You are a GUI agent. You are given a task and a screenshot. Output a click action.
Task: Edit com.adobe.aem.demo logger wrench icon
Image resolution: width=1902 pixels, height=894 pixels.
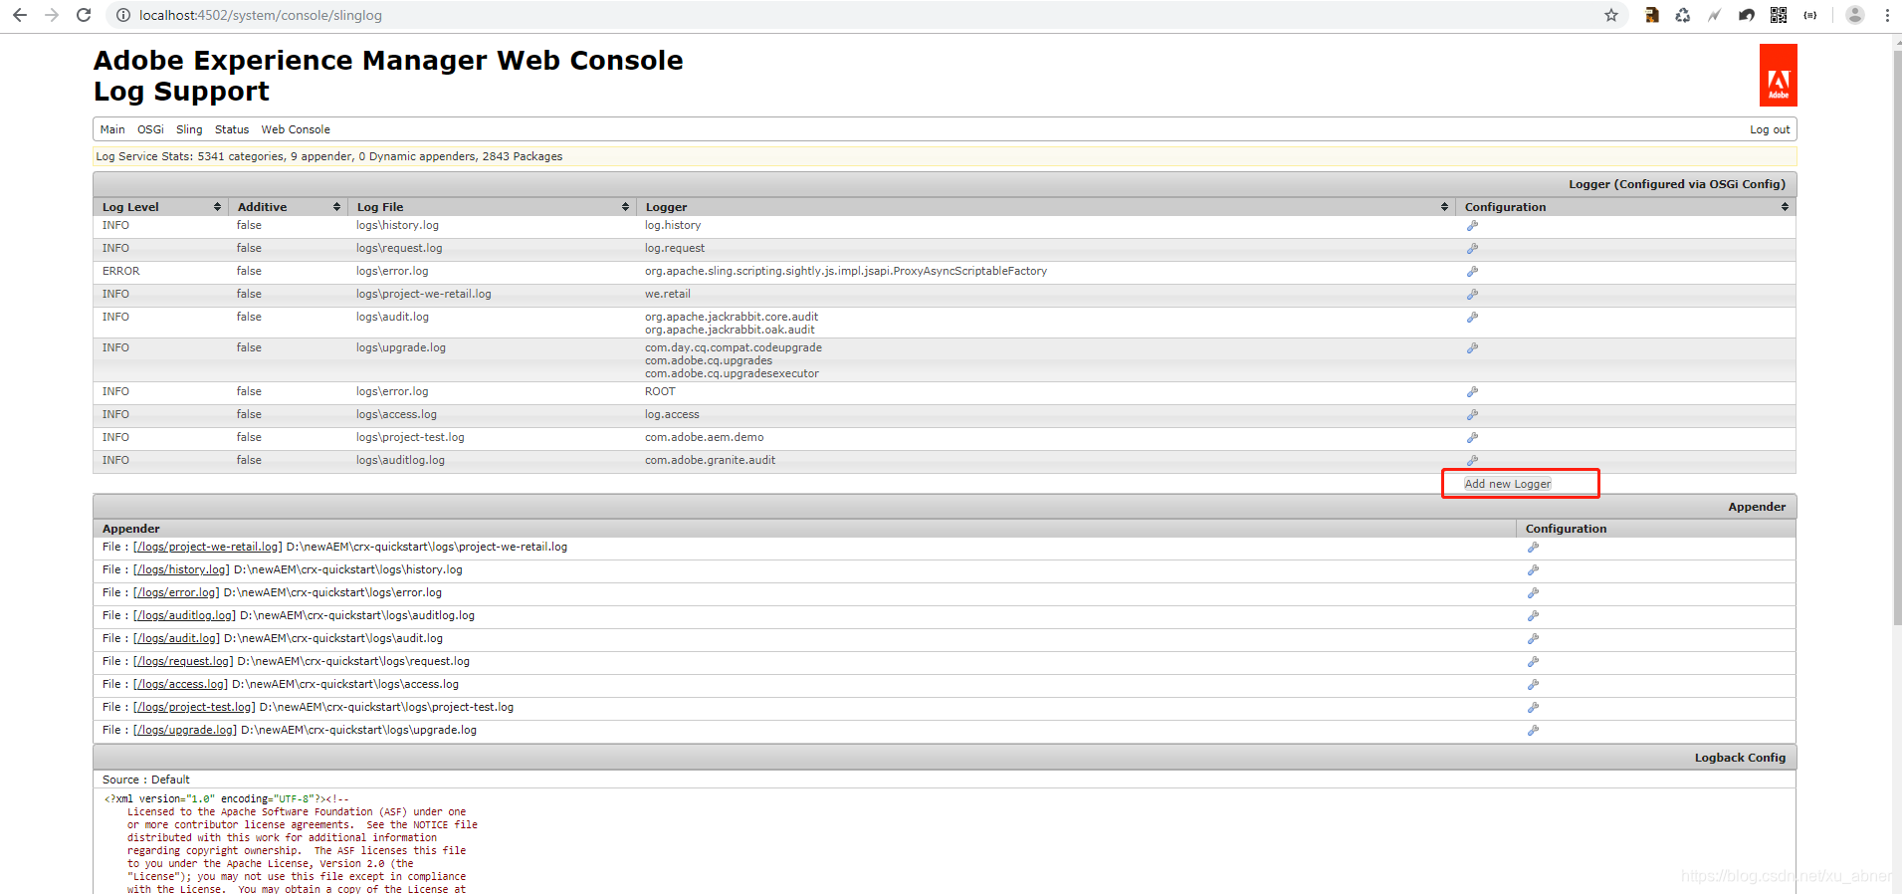coord(1472,438)
